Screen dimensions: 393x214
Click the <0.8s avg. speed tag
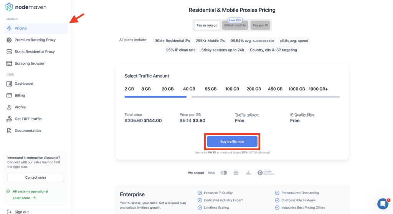pyautogui.click(x=294, y=41)
